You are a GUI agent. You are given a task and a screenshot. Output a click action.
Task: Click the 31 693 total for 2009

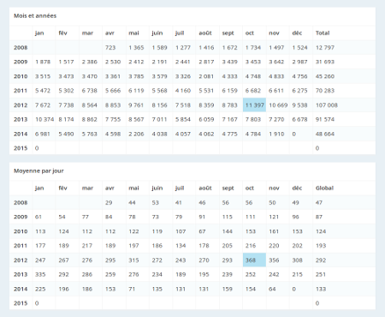325,62
